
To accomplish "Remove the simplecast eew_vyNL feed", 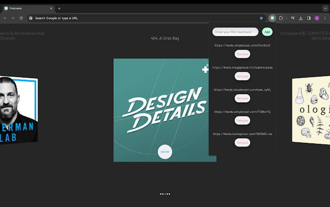I will 242,99.
